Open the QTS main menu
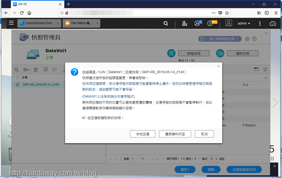Image resolution: width=282 pixels, height=178 pixels. point(11,23)
